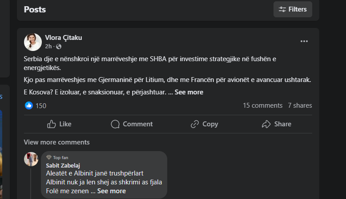Open Vlora Çitaku's profile picture

point(33,42)
